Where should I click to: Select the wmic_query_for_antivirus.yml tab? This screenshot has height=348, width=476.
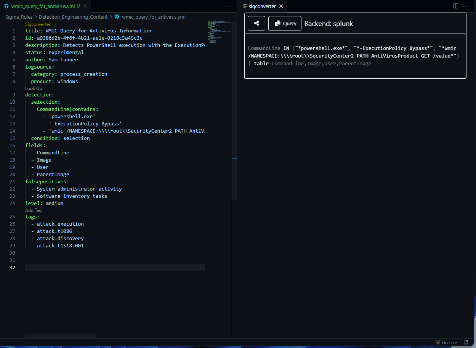43,6
